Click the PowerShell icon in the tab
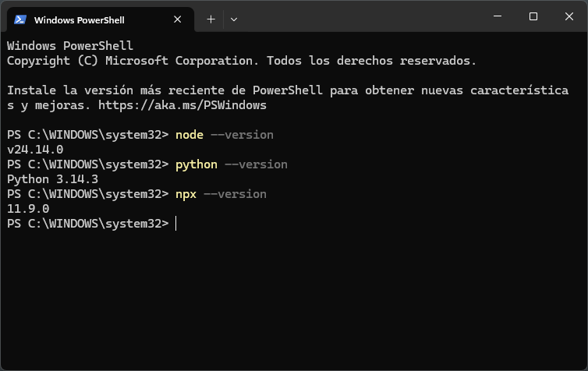This screenshot has height=371, width=588. coord(20,19)
